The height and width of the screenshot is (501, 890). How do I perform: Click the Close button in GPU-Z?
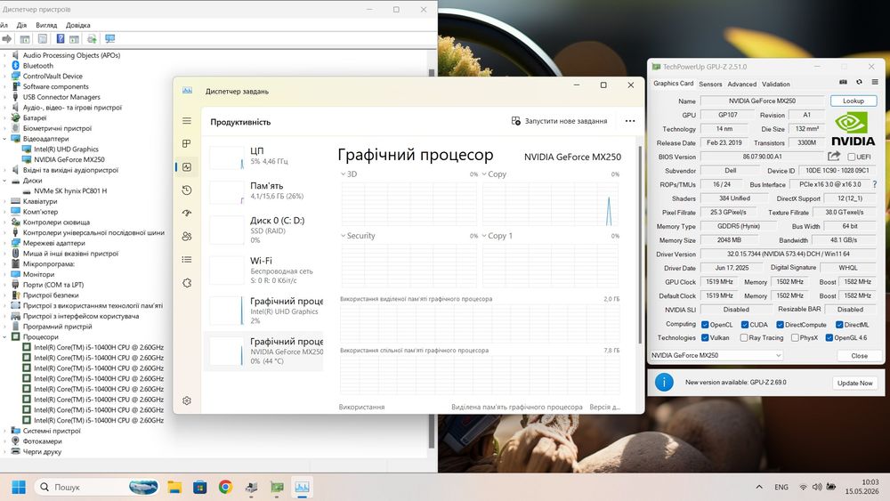tap(859, 355)
